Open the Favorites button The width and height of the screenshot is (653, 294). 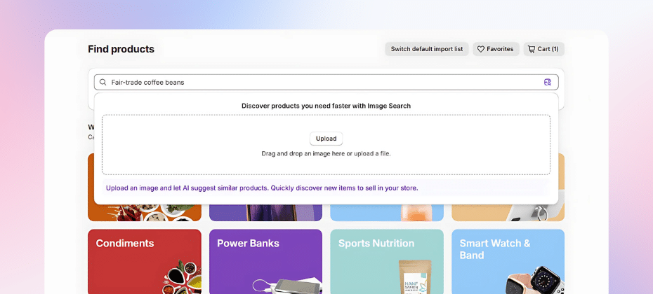pyautogui.click(x=496, y=49)
